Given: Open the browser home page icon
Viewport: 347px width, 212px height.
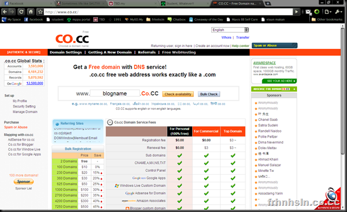Looking at the screenshot, I should tap(31, 12).
